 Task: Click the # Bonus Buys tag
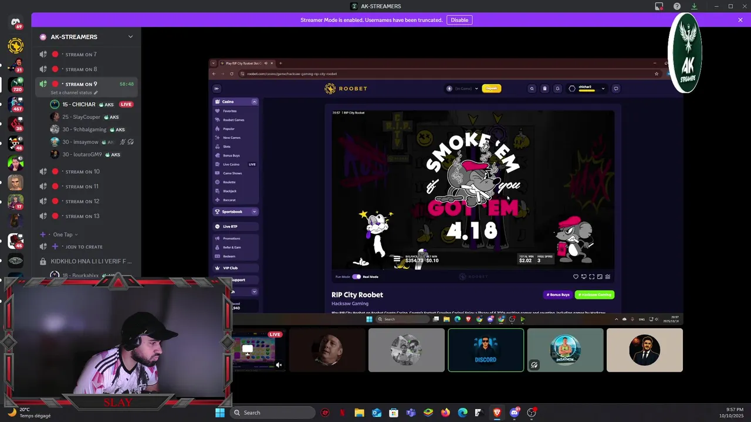pyautogui.click(x=557, y=295)
